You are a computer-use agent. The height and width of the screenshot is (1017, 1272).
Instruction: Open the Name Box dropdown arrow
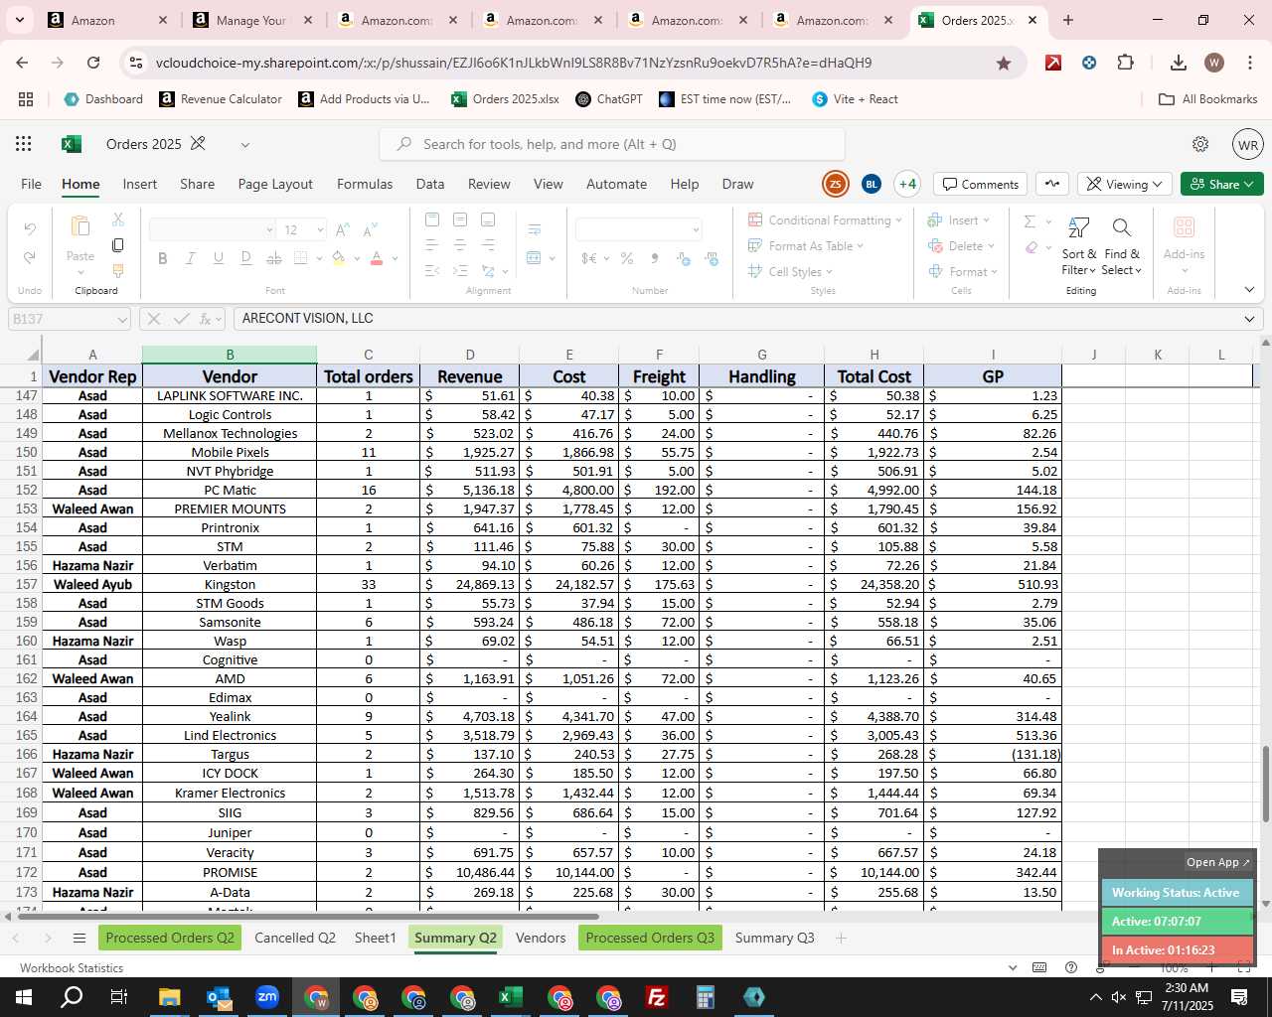pos(122,319)
